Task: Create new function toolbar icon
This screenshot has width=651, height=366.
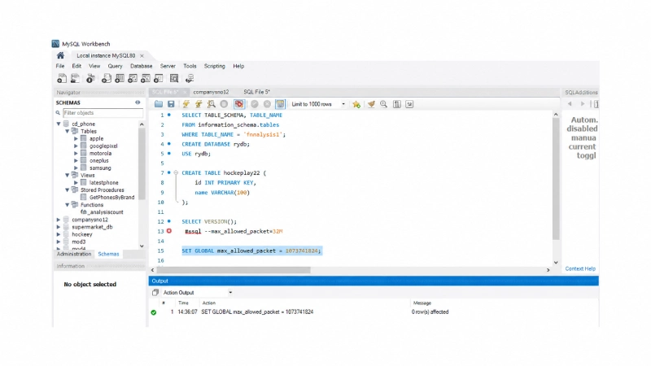Action: [x=159, y=78]
